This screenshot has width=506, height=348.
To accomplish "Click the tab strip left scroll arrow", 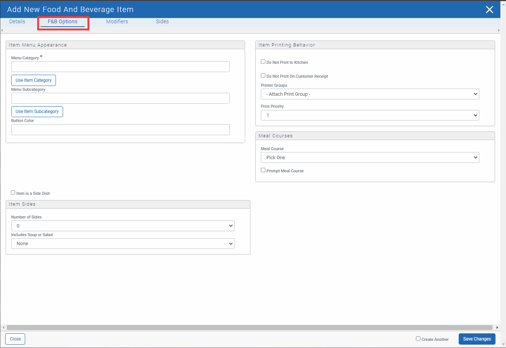I will tap(2, 30).
